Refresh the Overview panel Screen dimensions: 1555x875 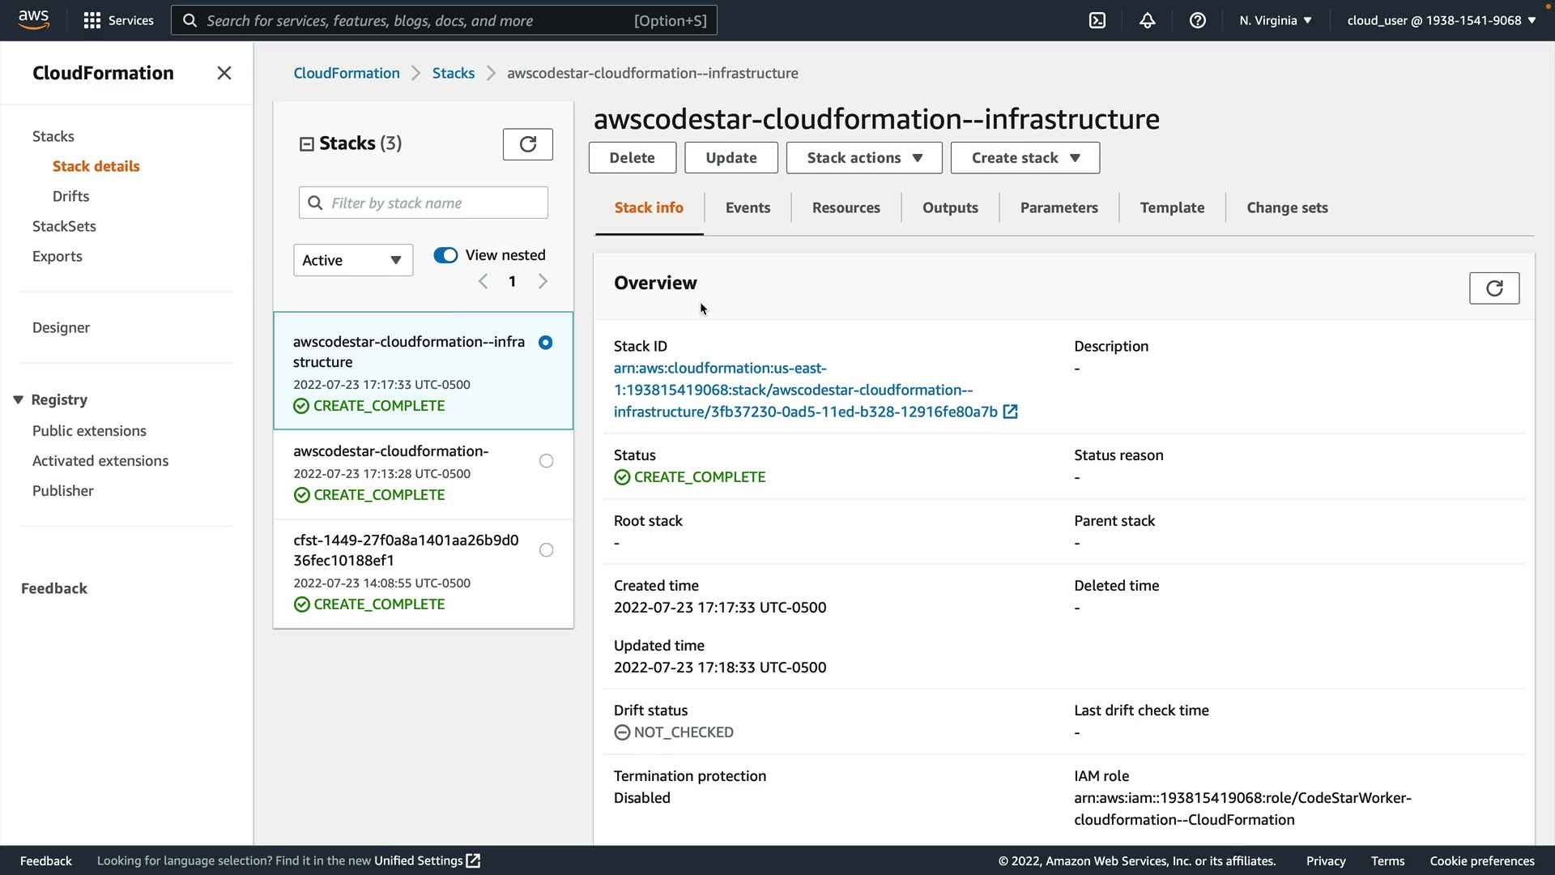click(x=1494, y=288)
